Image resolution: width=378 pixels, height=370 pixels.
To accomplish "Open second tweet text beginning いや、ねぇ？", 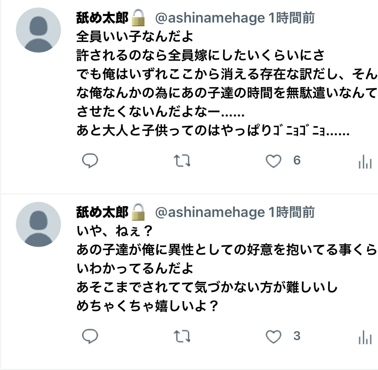I will coord(227,269).
